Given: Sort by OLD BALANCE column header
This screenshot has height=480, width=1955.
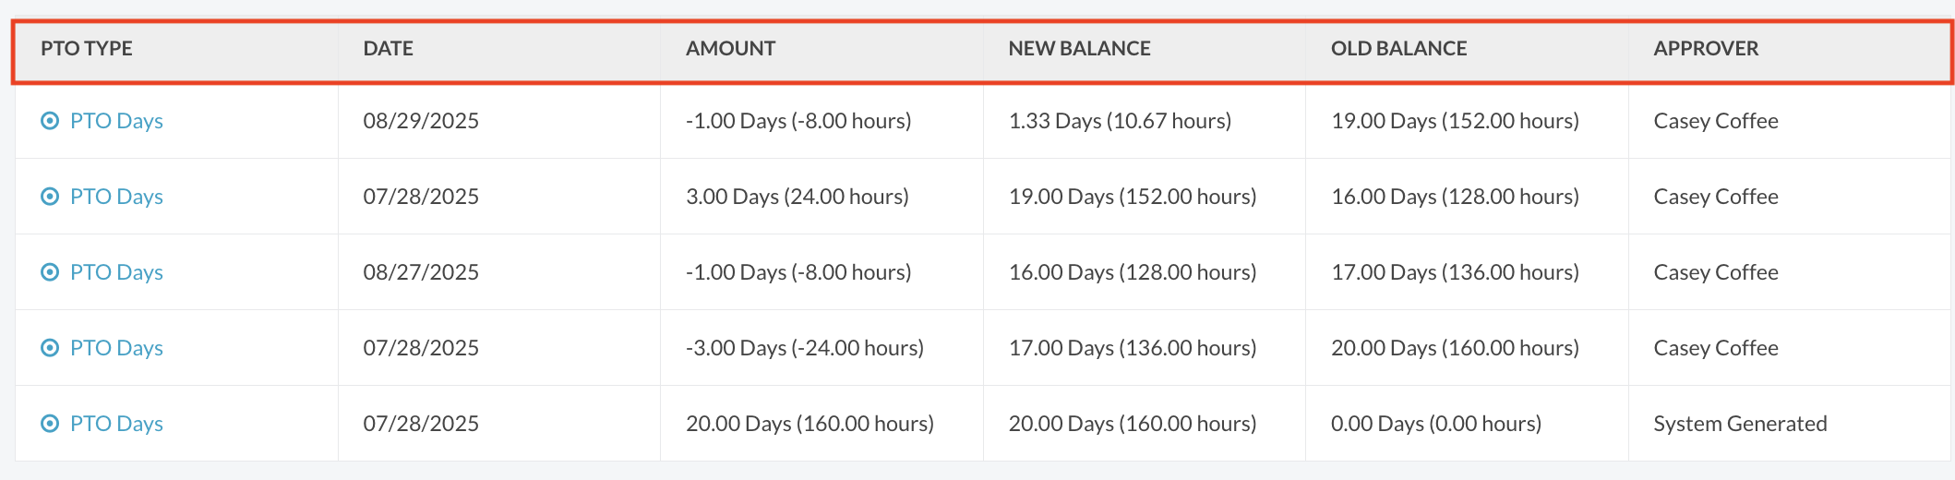Looking at the screenshot, I should click(x=1398, y=49).
